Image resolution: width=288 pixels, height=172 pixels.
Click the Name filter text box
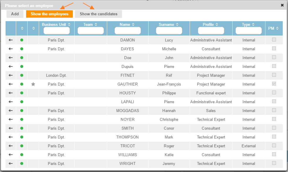coord(127,31)
